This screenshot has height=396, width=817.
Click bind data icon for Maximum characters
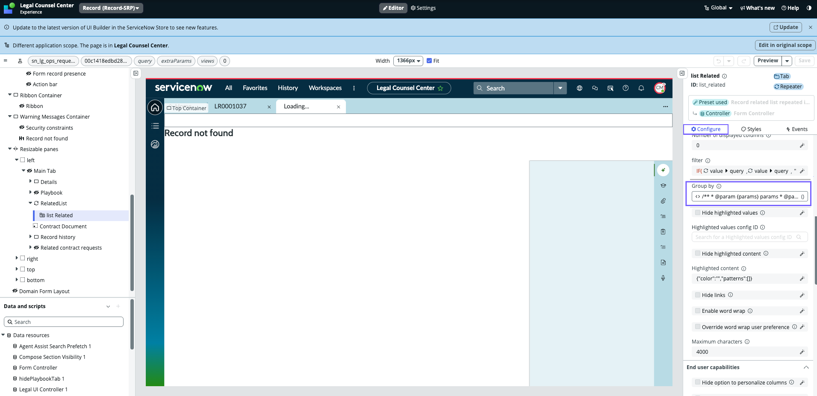click(x=802, y=352)
